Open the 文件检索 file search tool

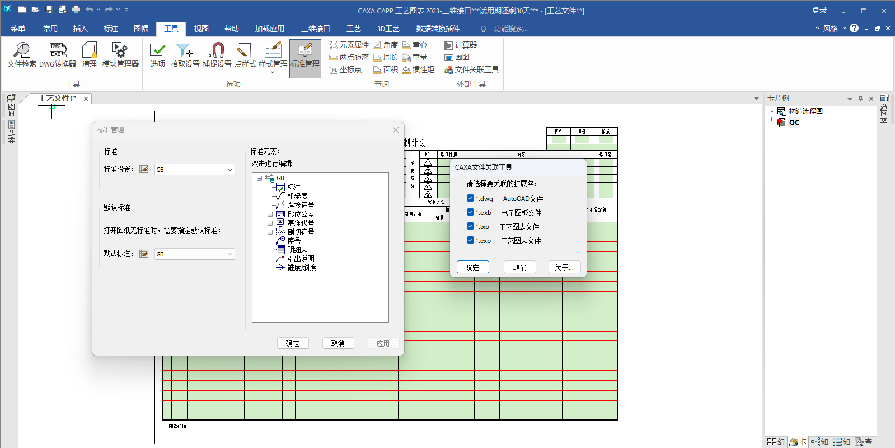click(22, 55)
